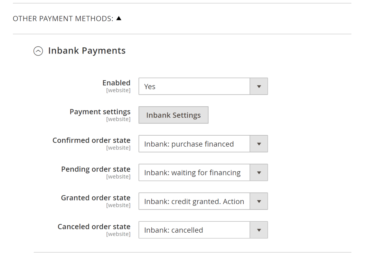Screen dimensions: 367x262
Task: Open the Inbank Settings button
Action: coord(174,115)
